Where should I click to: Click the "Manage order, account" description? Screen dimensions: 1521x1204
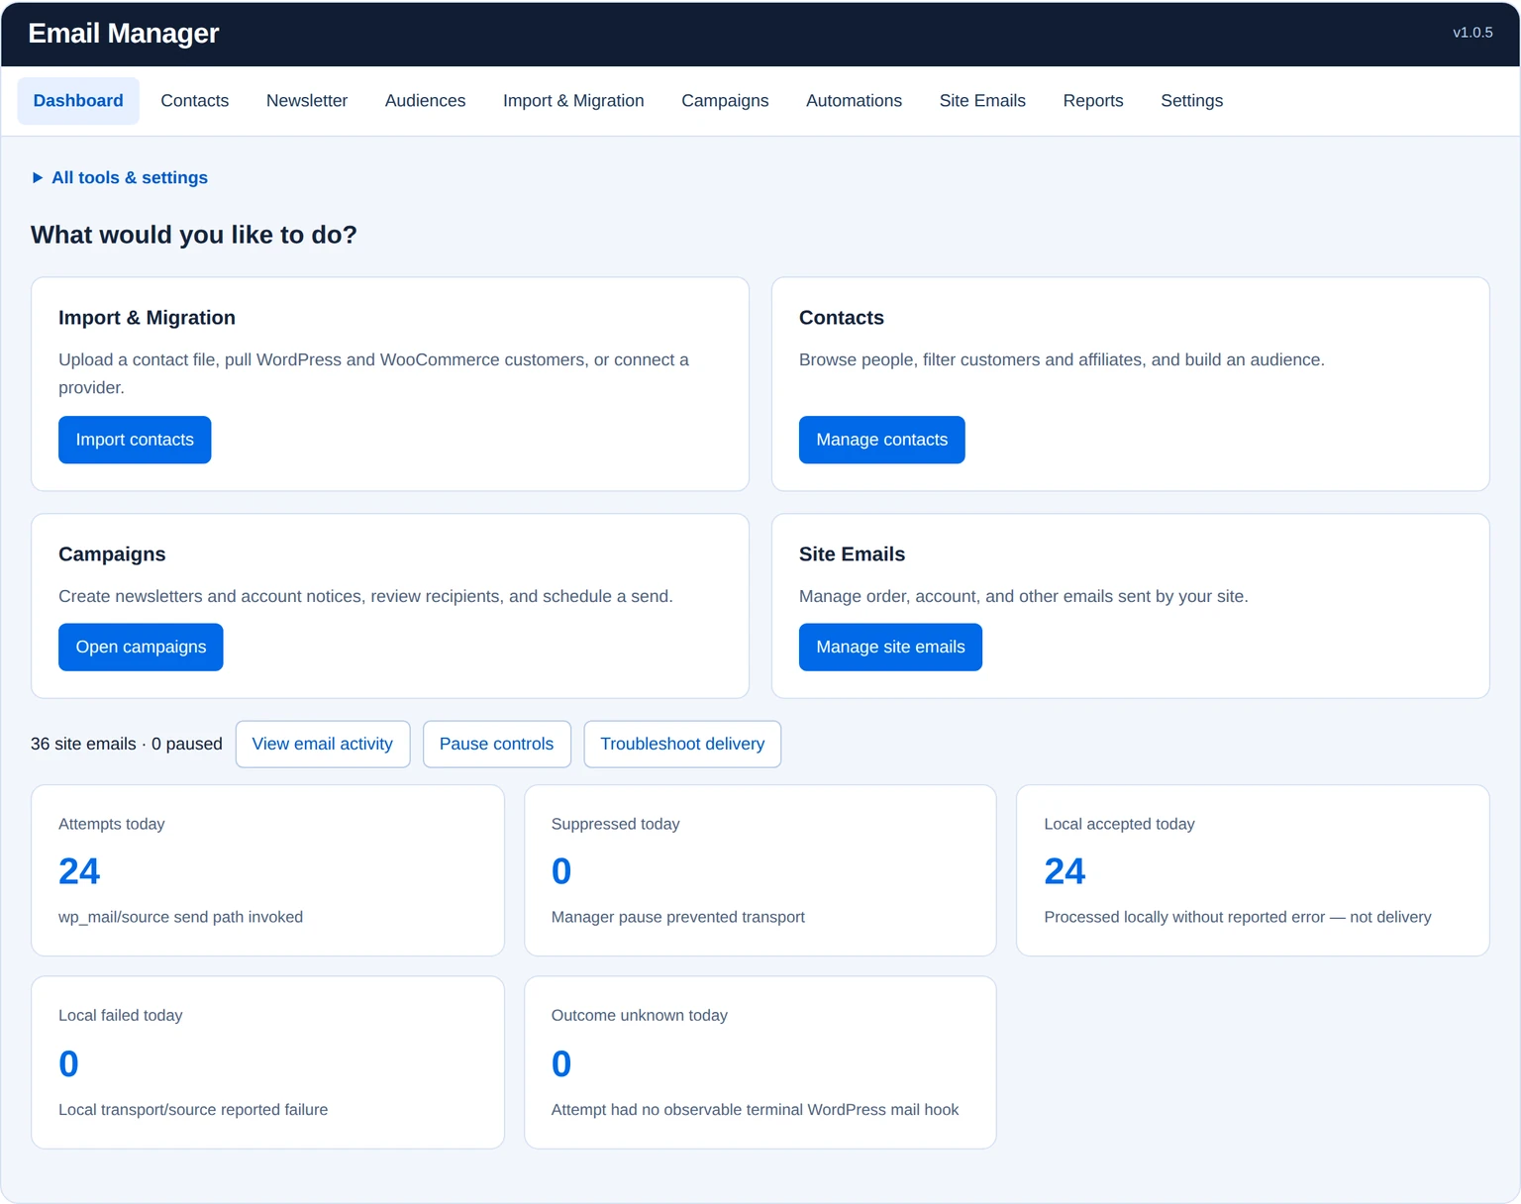click(1024, 597)
